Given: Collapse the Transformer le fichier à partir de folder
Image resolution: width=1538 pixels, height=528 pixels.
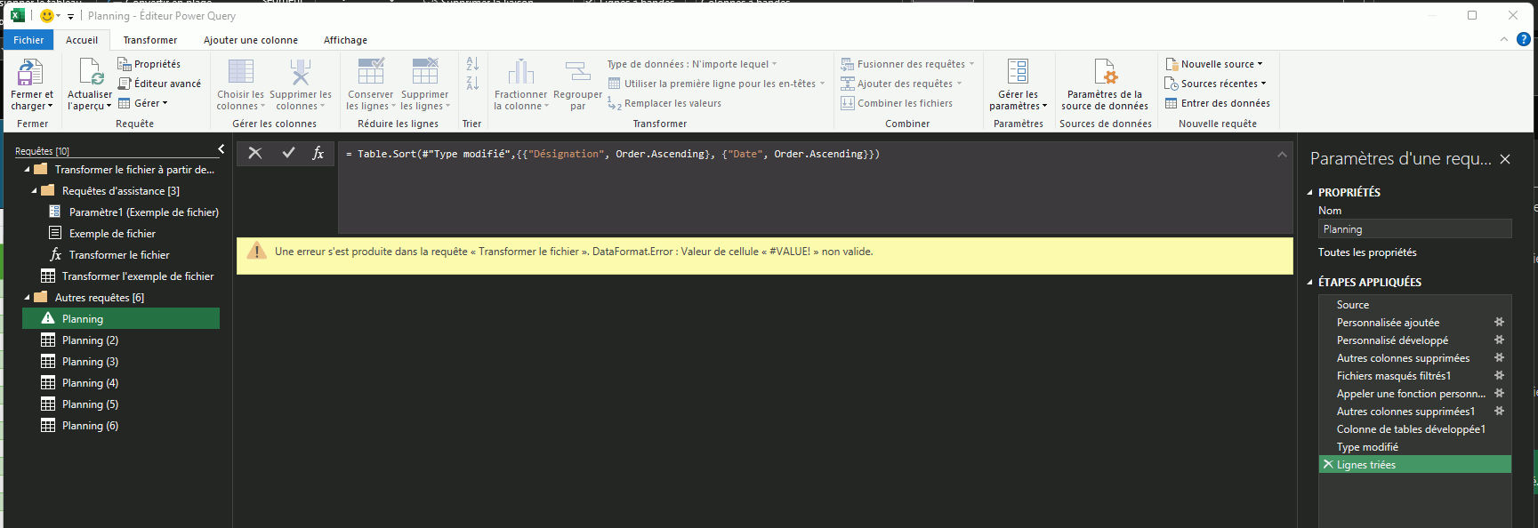Looking at the screenshot, I should click(x=27, y=170).
